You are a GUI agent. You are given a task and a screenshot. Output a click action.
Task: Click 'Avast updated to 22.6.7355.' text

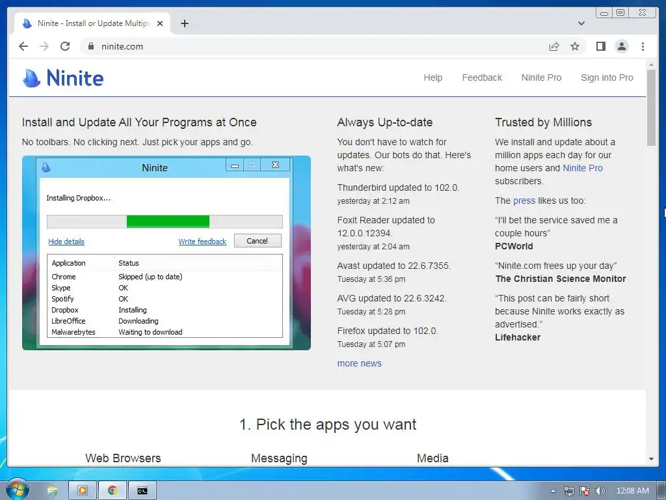pos(393,266)
